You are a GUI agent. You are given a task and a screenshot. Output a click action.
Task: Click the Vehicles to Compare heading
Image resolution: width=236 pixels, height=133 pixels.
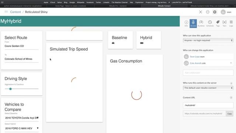tap(14, 107)
